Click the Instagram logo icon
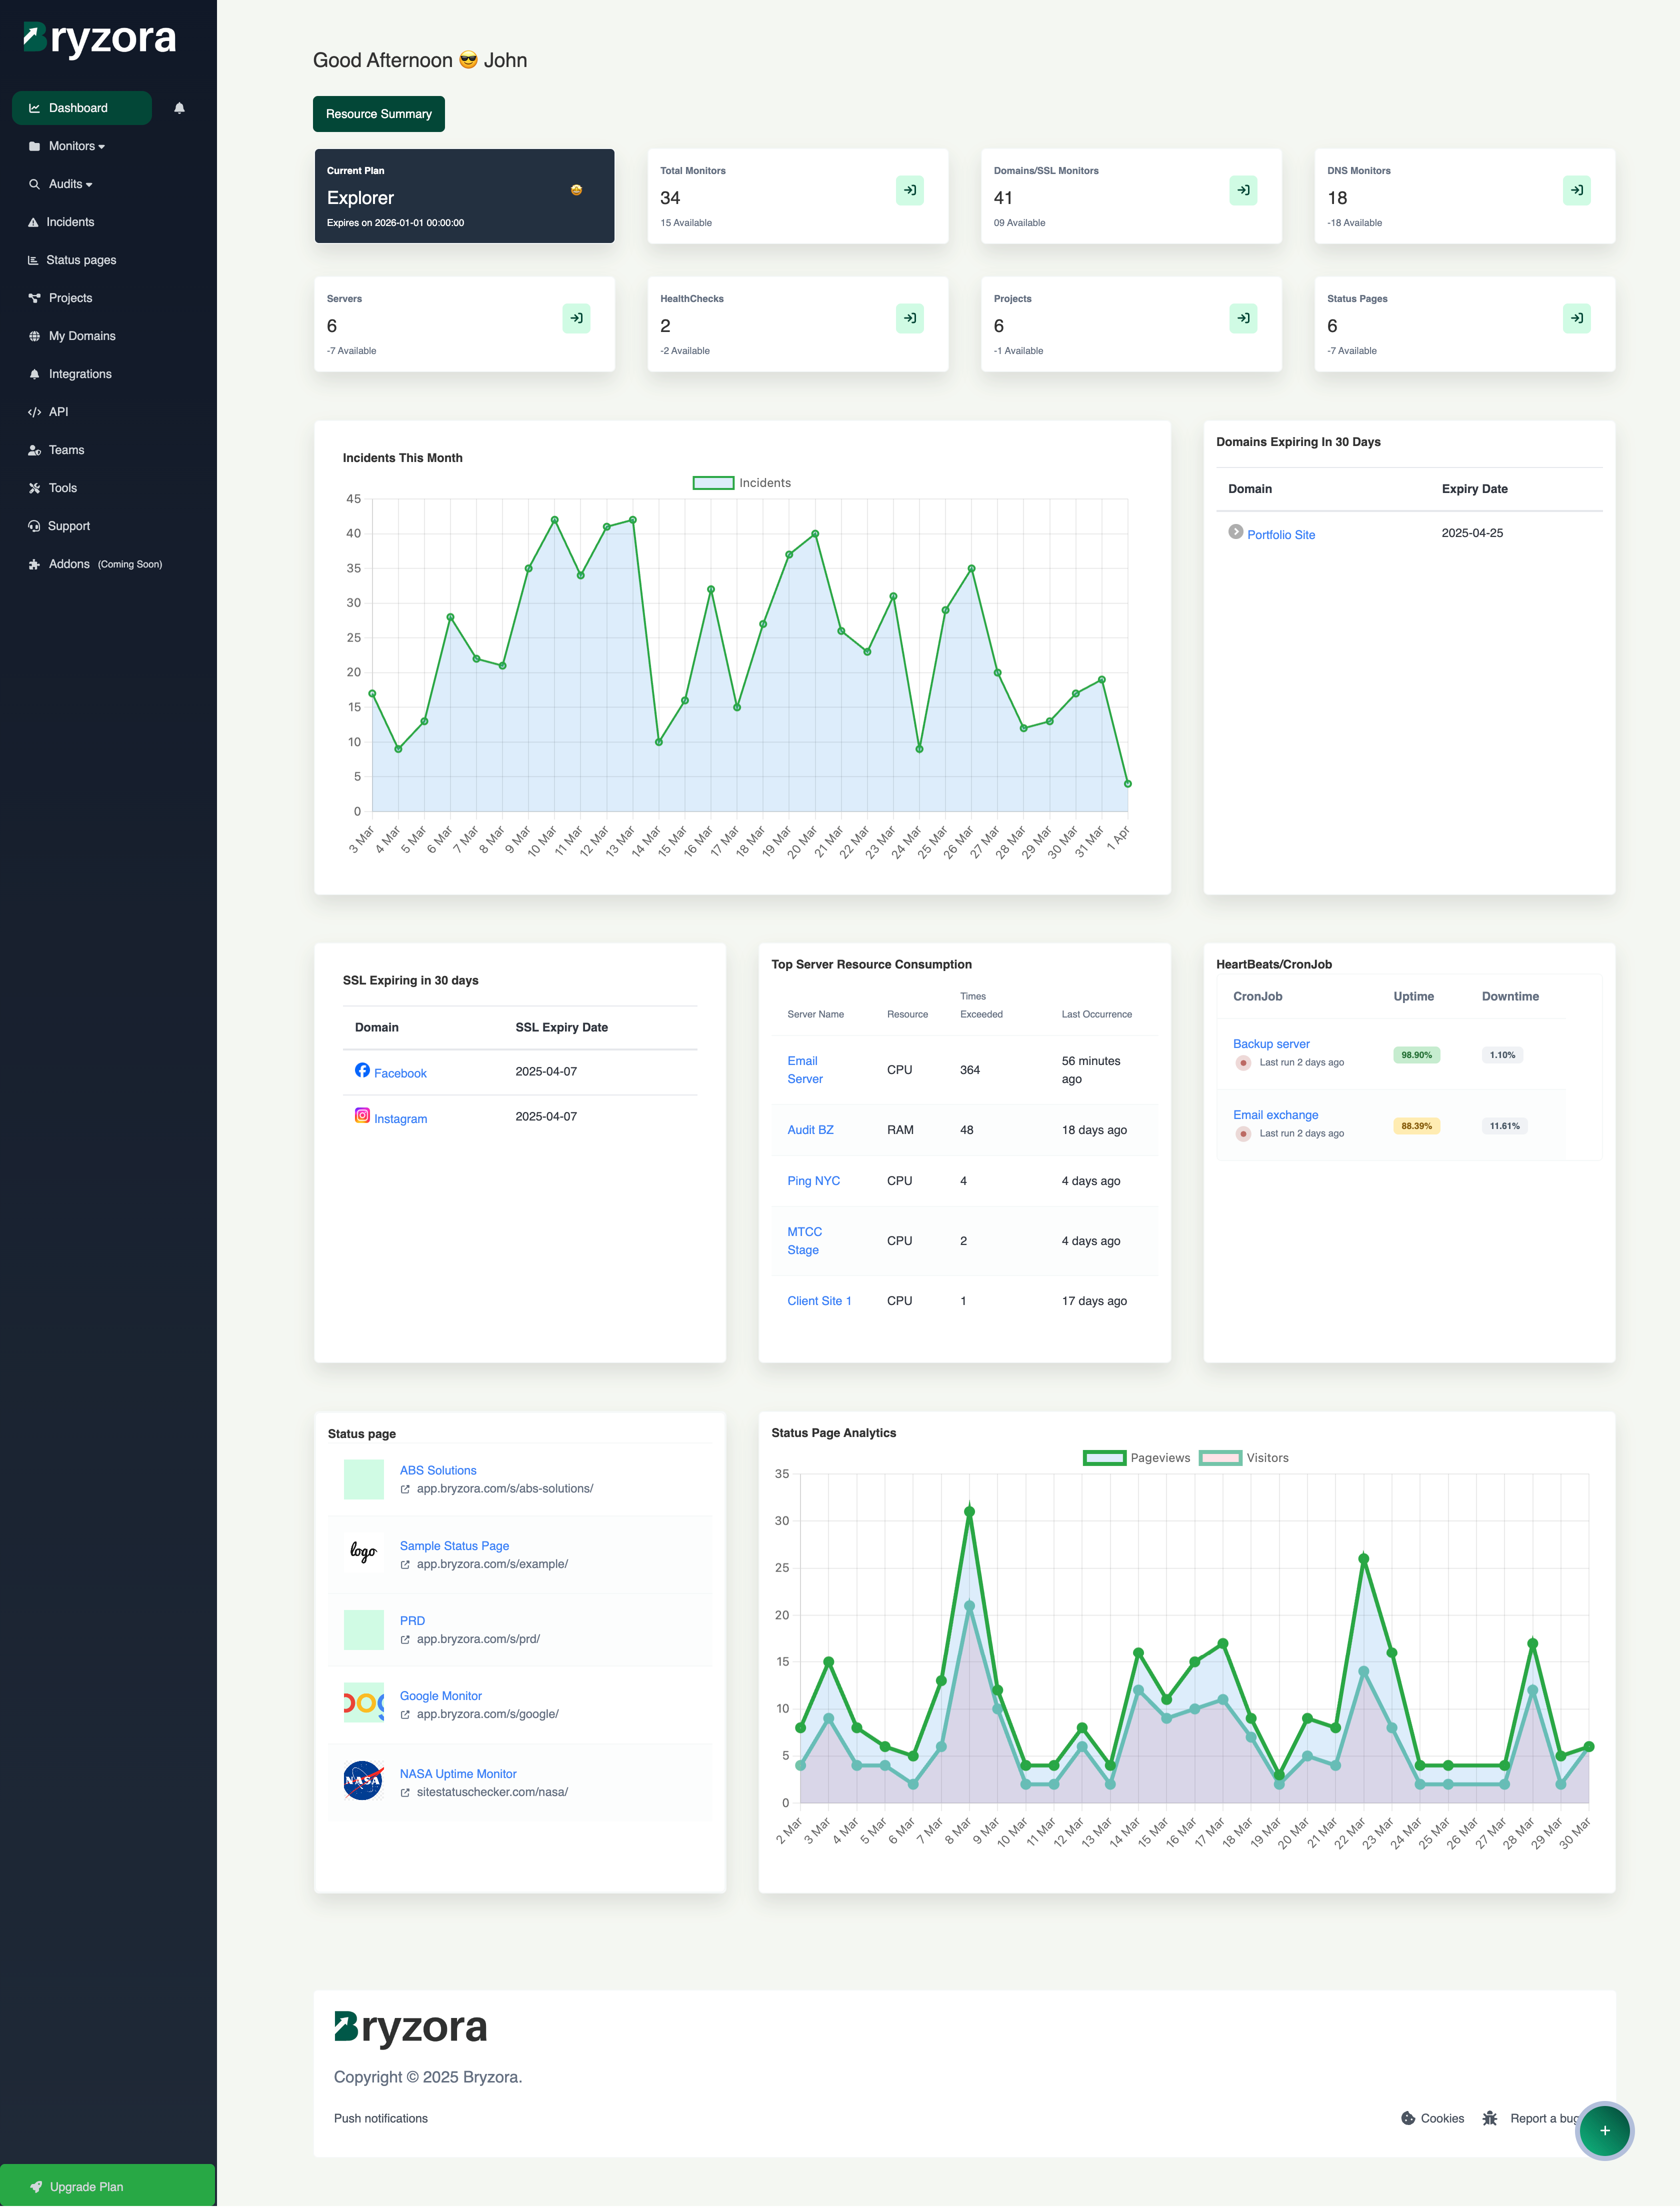 point(362,1115)
